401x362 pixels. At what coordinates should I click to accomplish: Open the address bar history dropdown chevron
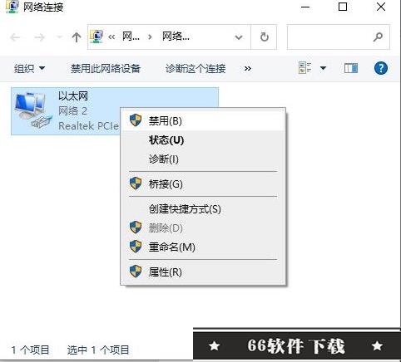tap(239, 37)
